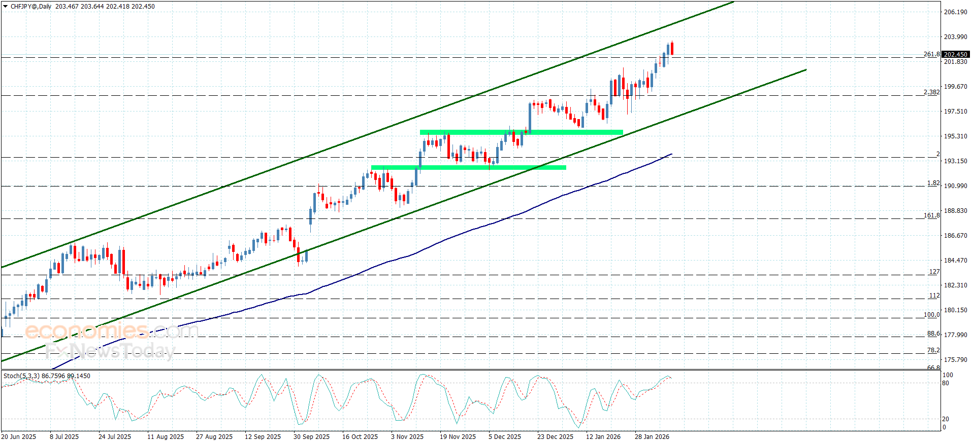This screenshot has height=443, width=973.
Task: Select the 78.2 Fibonacci level label
Action: click(933, 350)
